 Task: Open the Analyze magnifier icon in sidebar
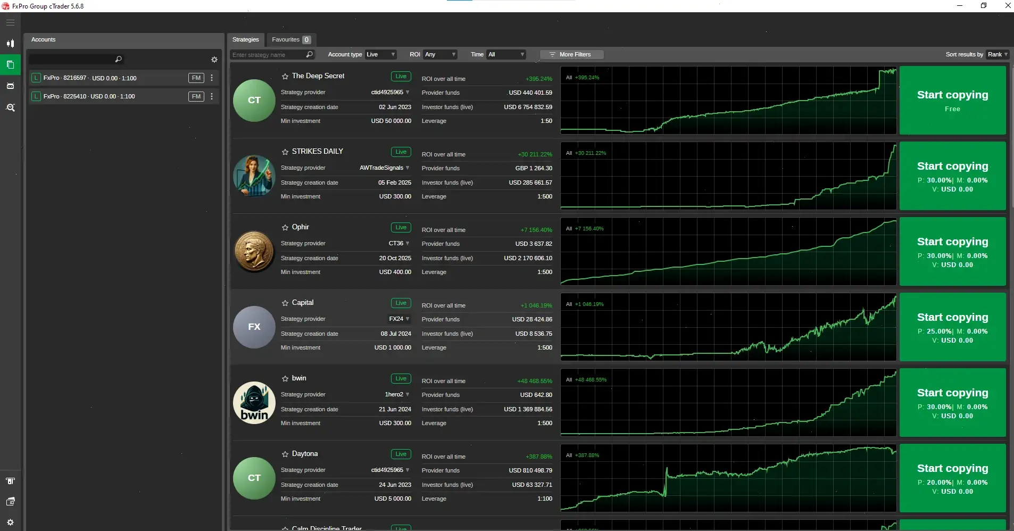[10, 107]
